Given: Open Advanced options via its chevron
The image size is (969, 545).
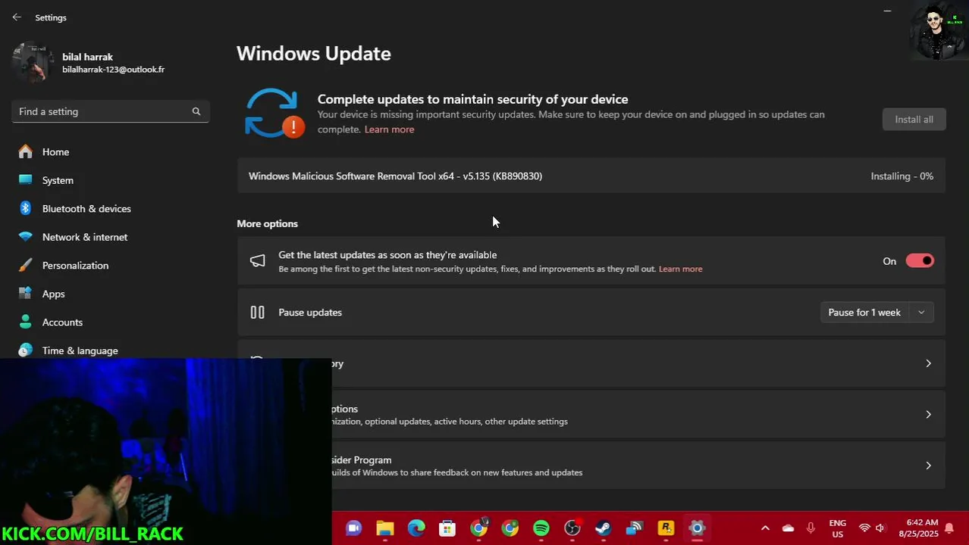Looking at the screenshot, I should [928, 415].
